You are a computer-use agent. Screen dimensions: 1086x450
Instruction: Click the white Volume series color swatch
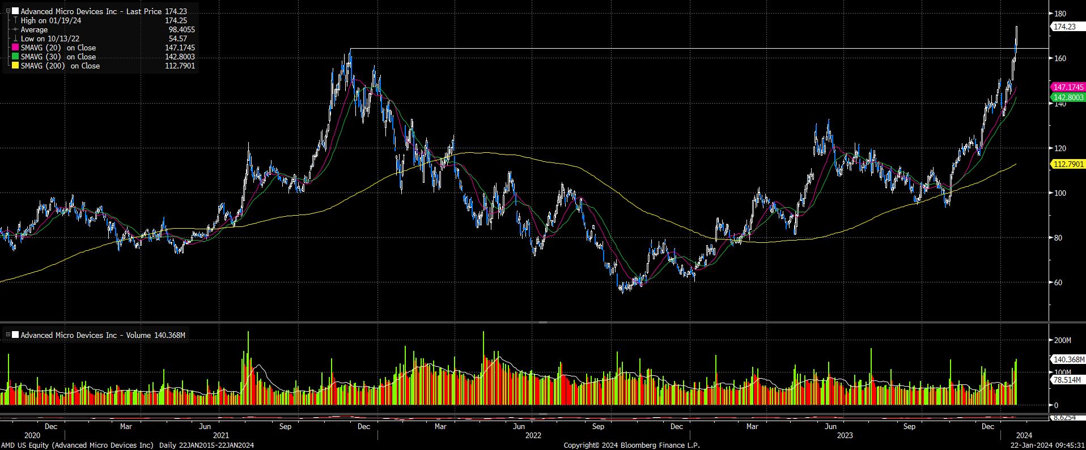point(15,335)
